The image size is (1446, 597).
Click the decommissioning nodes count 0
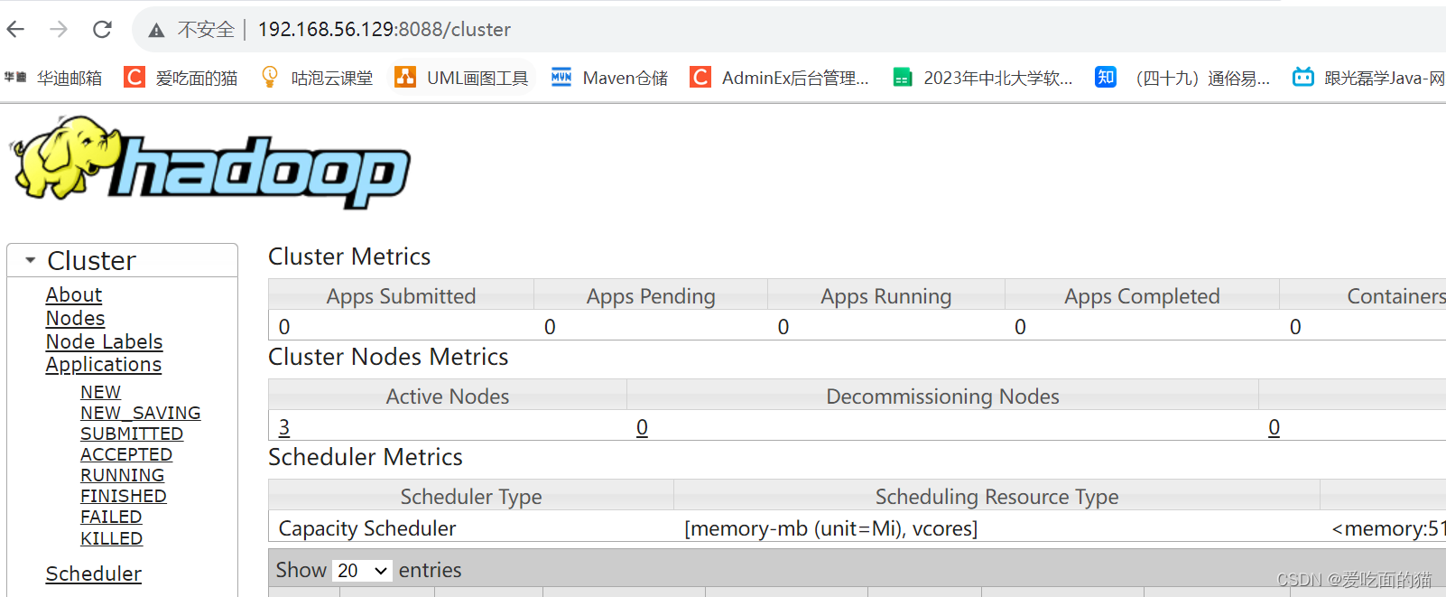pyautogui.click(x=642, y=427)
